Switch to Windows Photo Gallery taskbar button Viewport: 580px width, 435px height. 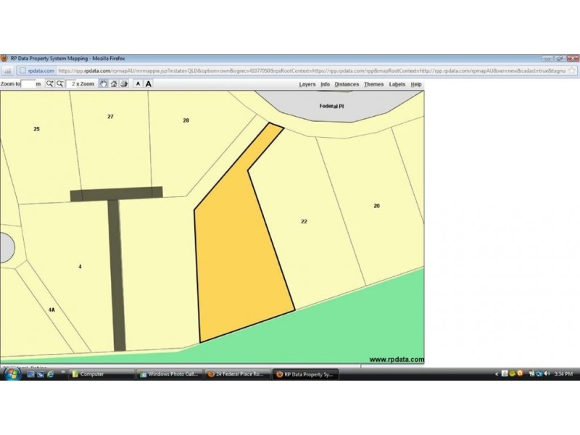tap(170, 374)
